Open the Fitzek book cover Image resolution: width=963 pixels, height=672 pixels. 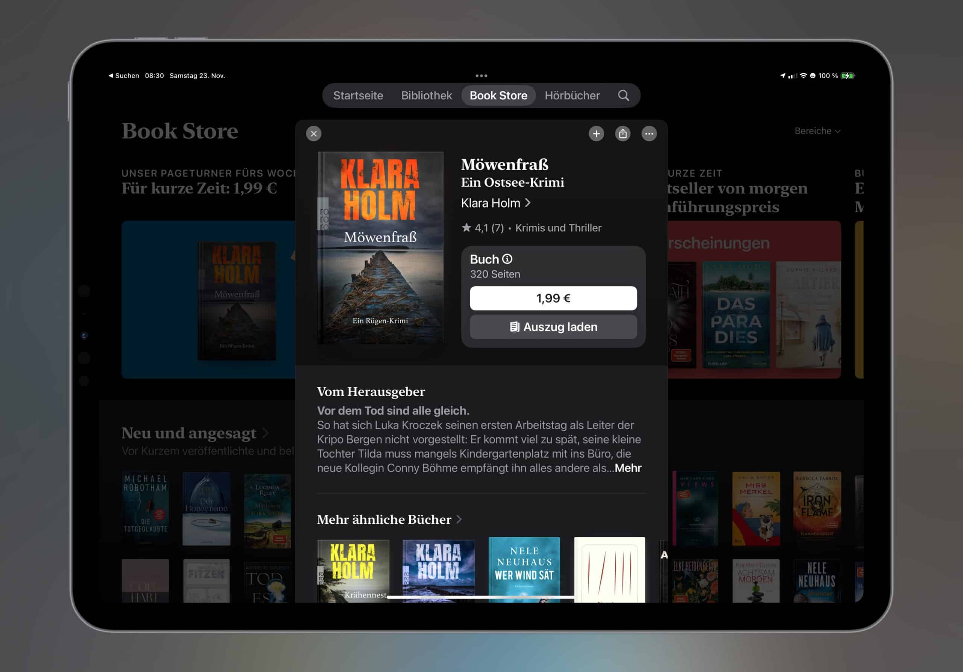click(207, 581)
